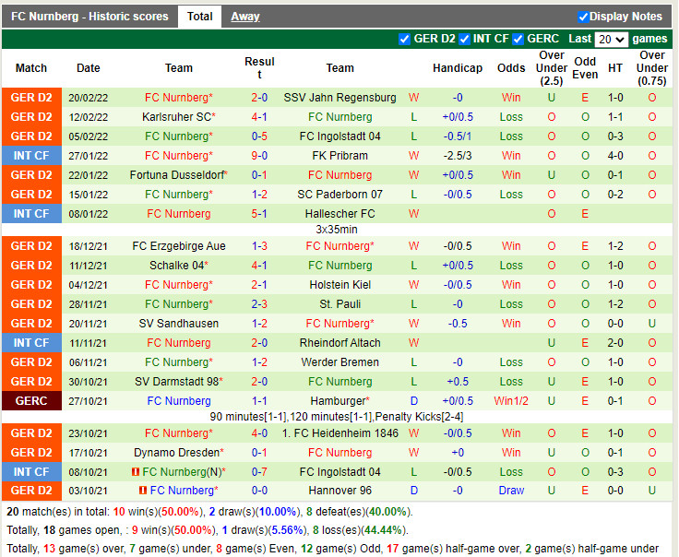679x557 pixels.
Task: Switch to the Total tab
Action: 199,17
